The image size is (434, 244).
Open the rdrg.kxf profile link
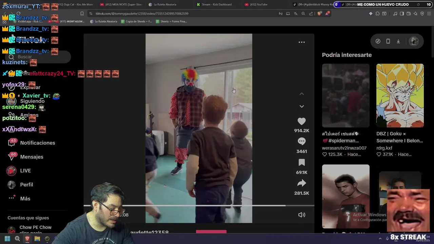pos(384,148)
